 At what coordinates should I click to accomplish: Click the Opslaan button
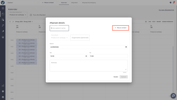[124, 77]
